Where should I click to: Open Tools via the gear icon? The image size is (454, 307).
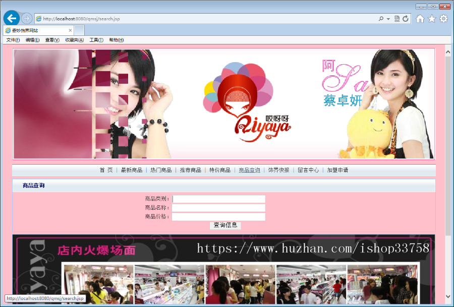(x=443, y=18)
